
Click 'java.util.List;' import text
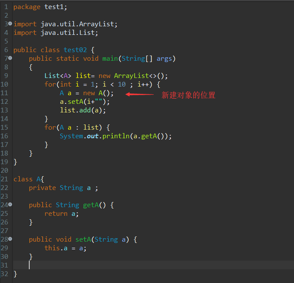click(69, 33)
